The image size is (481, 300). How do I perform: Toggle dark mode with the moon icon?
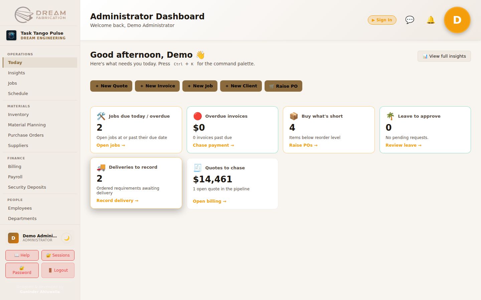[67, 238]
